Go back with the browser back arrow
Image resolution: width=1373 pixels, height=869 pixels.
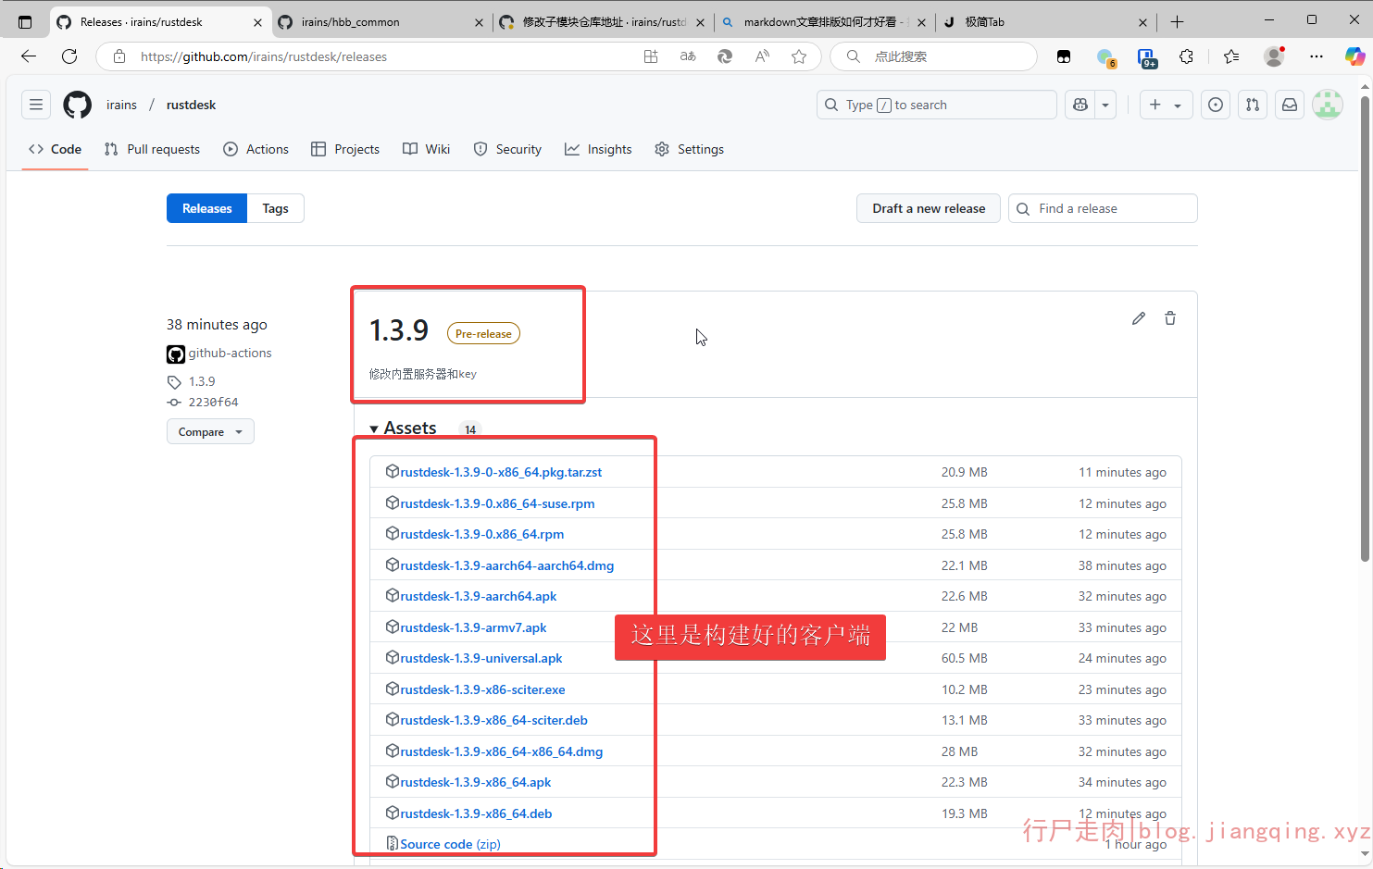click(29, 56)
